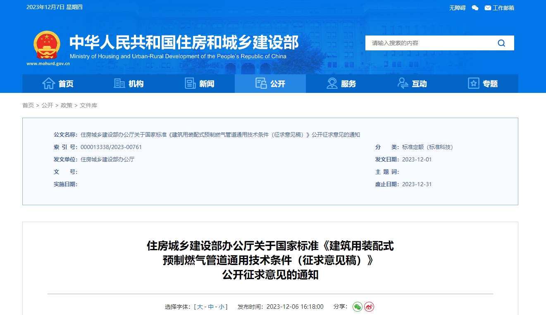The height and width of the screenshot is (315, 546).
Task: Share the article via the WeChat icon
Action: pos(357,307)
